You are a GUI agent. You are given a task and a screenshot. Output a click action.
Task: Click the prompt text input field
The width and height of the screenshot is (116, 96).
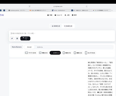click(62, 33)
